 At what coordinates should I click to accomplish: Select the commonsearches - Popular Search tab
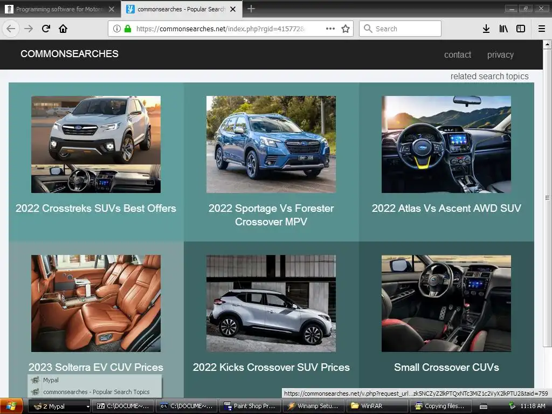coord(181,9)
